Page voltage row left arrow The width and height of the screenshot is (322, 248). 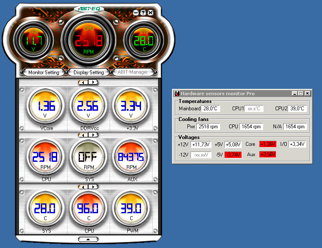[83, 82]
